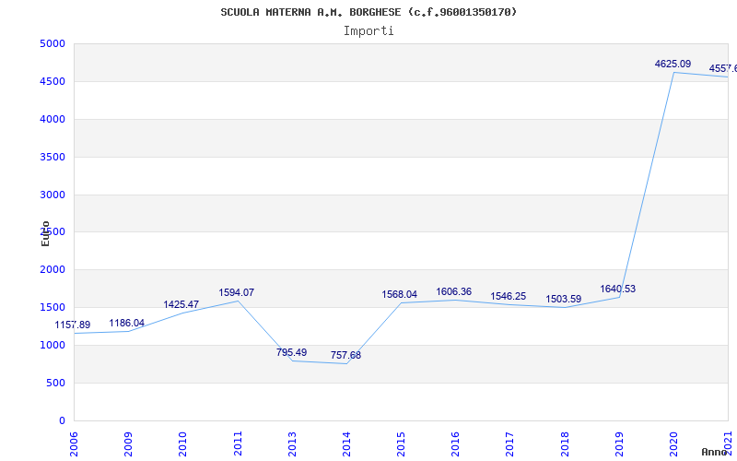Select the 2009 x-axis year label
The height and width of the screenshot is (461, 737).
click(x=128, y=443)
